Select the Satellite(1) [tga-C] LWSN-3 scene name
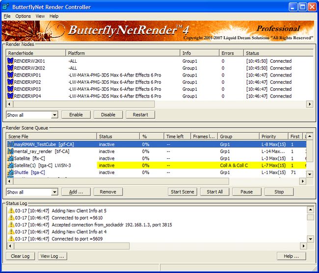The height and width of the screenshot is (273, 319). coord(43,165)
